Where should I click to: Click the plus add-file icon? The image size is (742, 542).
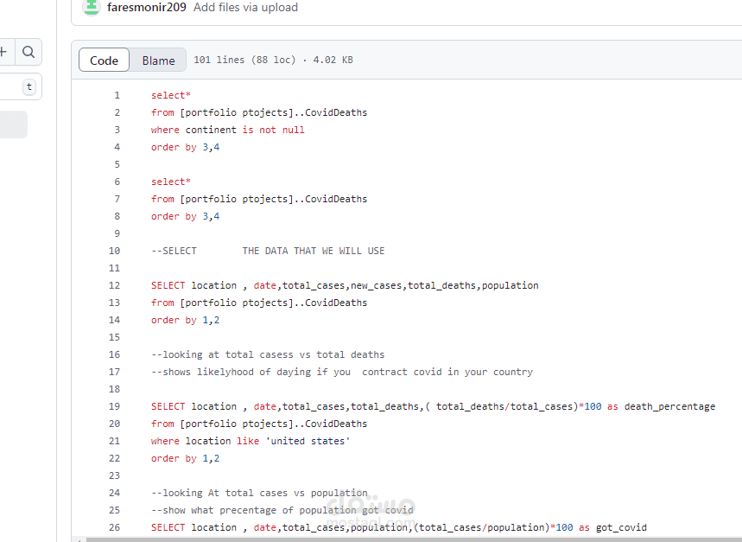[3, 52]
